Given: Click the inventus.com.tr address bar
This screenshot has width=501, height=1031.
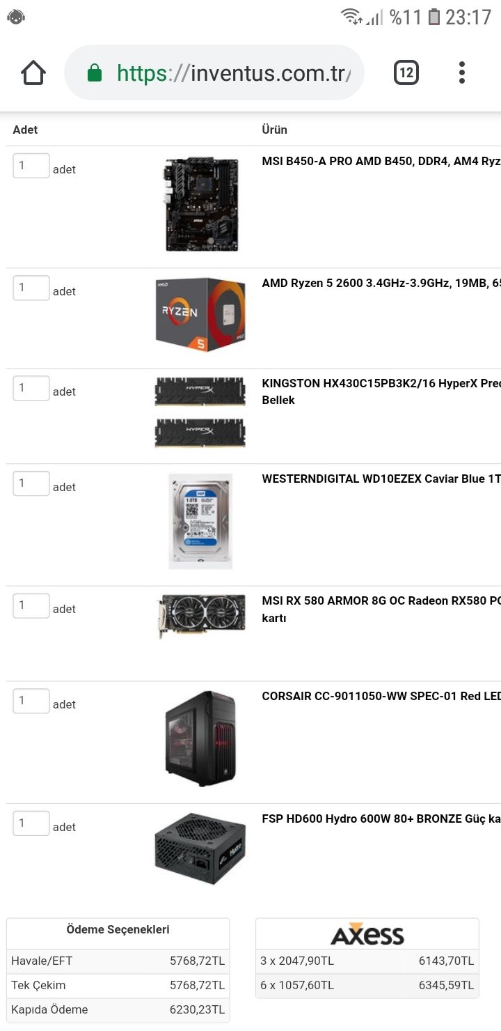Looking at the screenshot, I should point(214,72).
